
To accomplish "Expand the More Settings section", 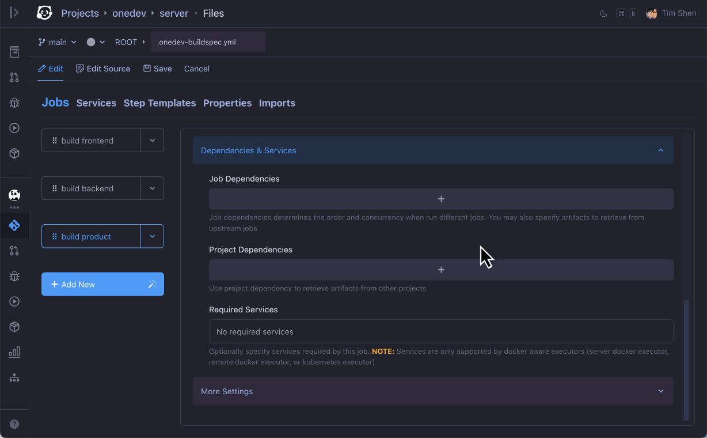I will click(x=660, y=391).
